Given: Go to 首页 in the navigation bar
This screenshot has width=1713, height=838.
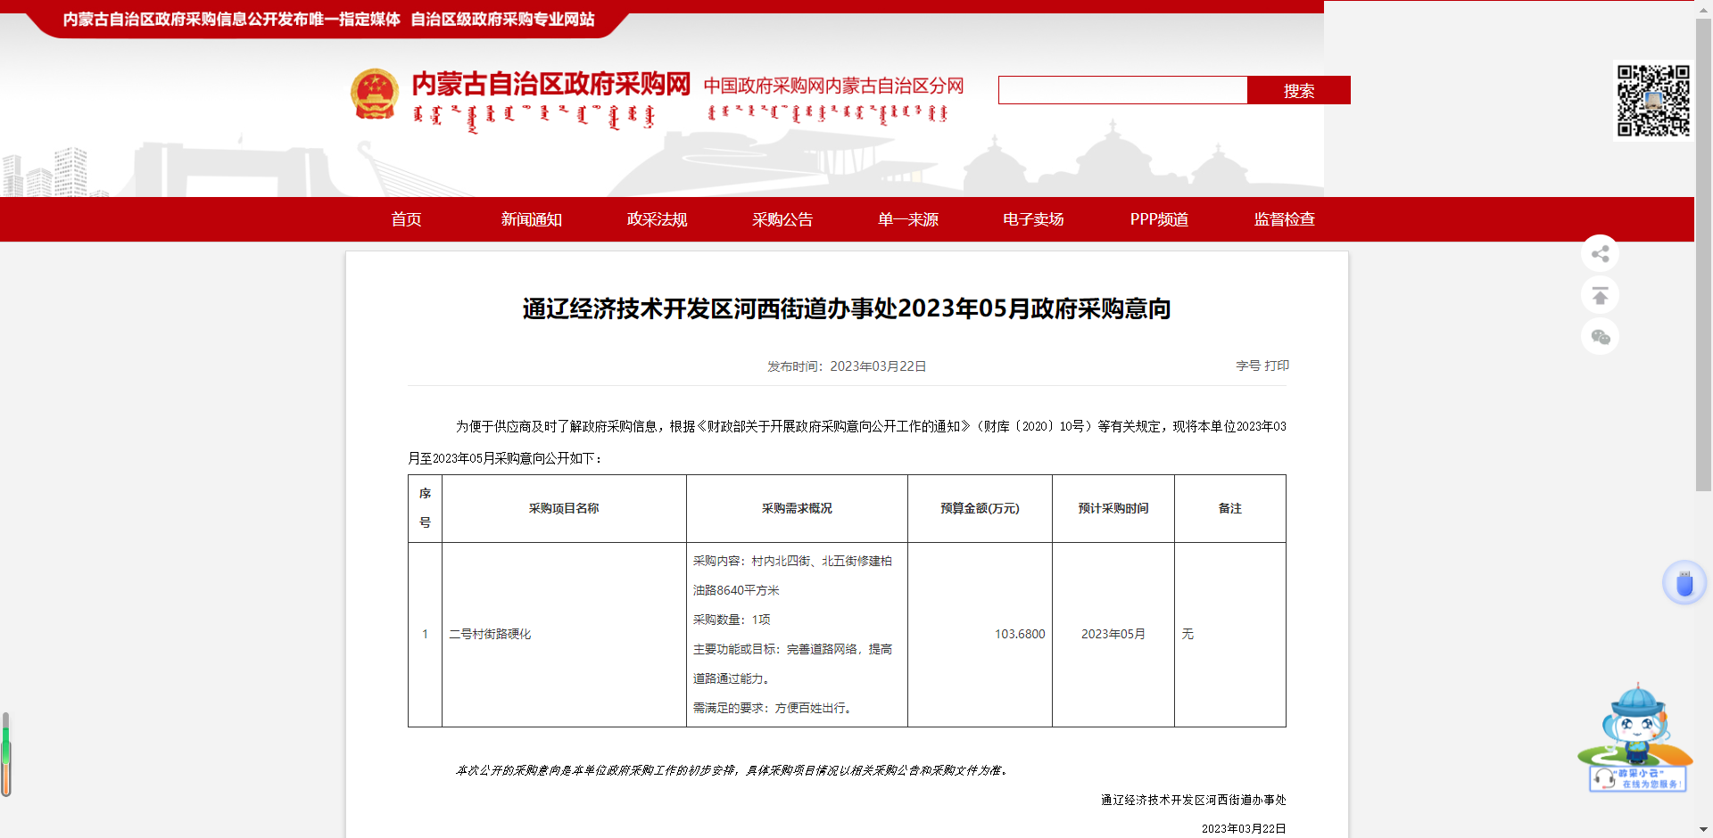Looking at the screenshot, I should pos(406,219).
